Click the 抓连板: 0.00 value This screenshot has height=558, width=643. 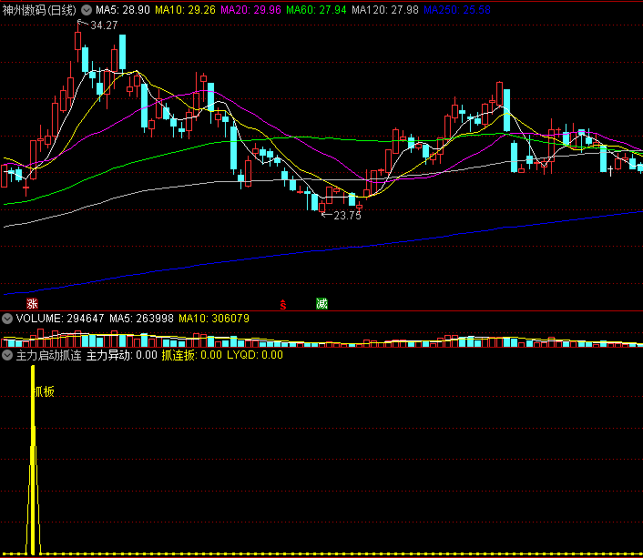[192, 355]
